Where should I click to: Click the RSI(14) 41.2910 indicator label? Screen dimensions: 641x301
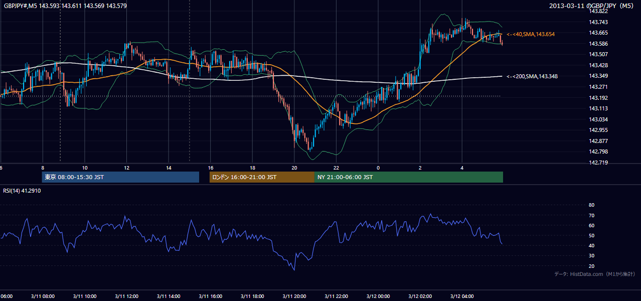point(22,191)
